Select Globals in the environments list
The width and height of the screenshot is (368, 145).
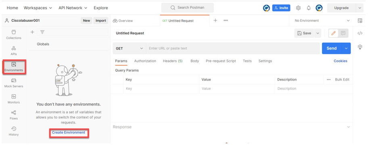coord(43,44)
